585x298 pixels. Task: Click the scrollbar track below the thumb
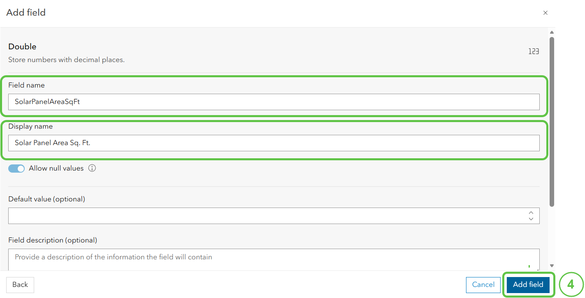[x=552, y=234]
